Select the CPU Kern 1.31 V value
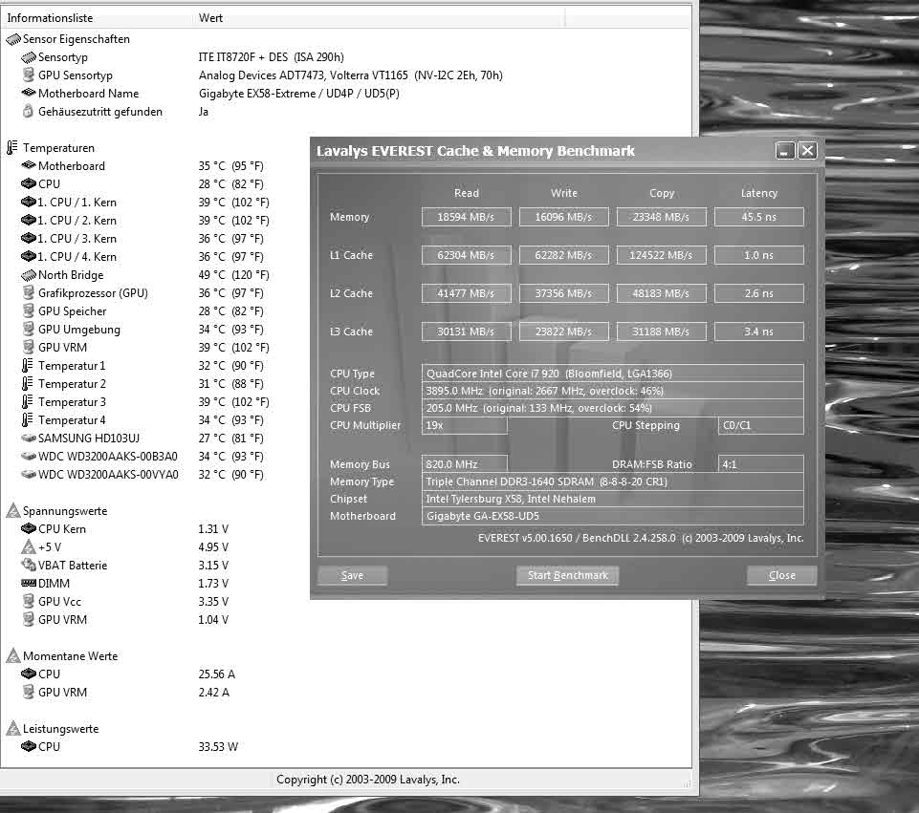The image size is (919, 813). (213, 529)
